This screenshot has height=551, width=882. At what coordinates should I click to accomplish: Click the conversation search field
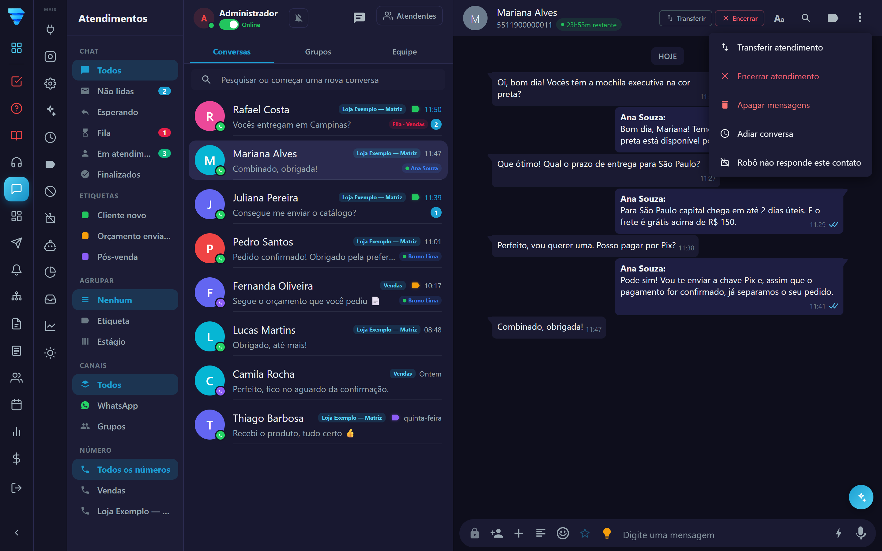(x=318, y=80)
